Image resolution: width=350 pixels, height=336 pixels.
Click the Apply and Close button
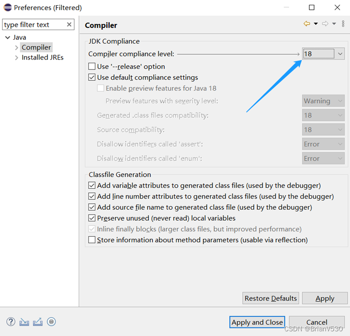tap(257, 322)
